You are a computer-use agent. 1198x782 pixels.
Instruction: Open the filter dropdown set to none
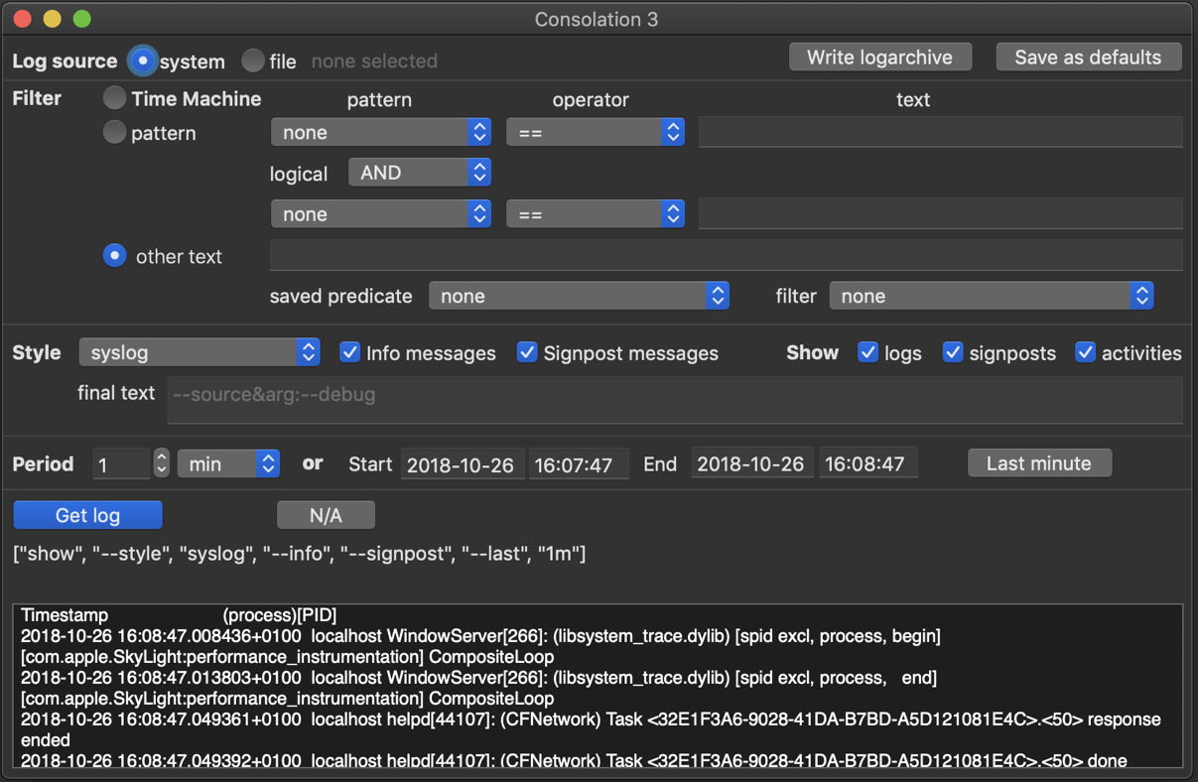991,296
